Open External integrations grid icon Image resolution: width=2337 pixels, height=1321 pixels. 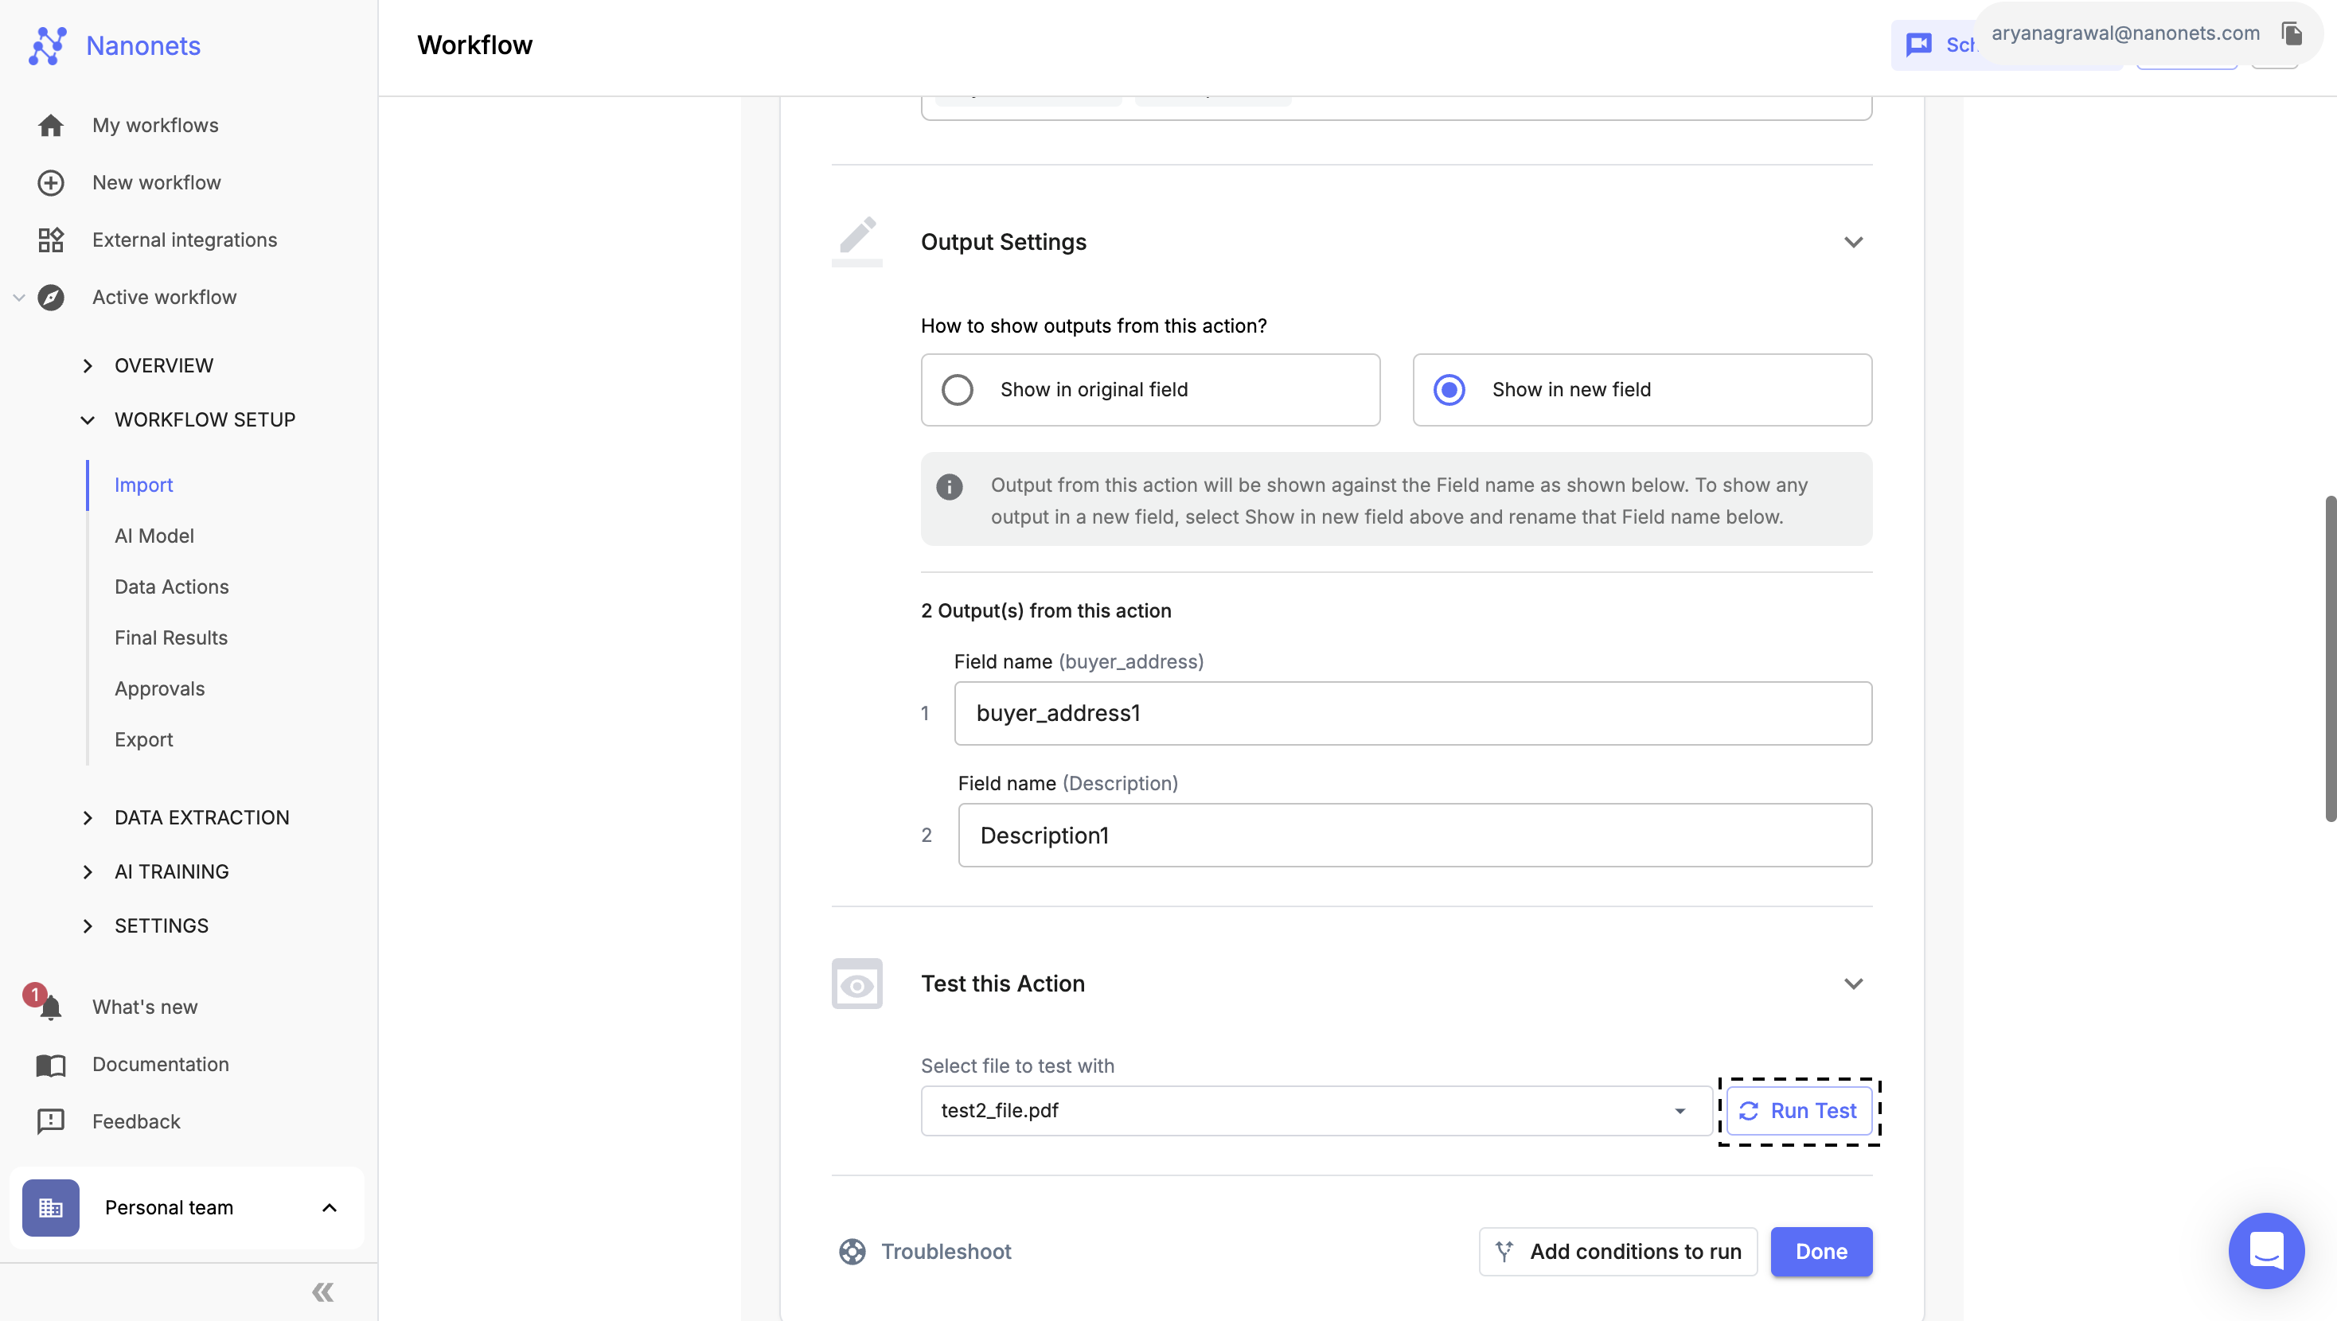click(51, 240)
